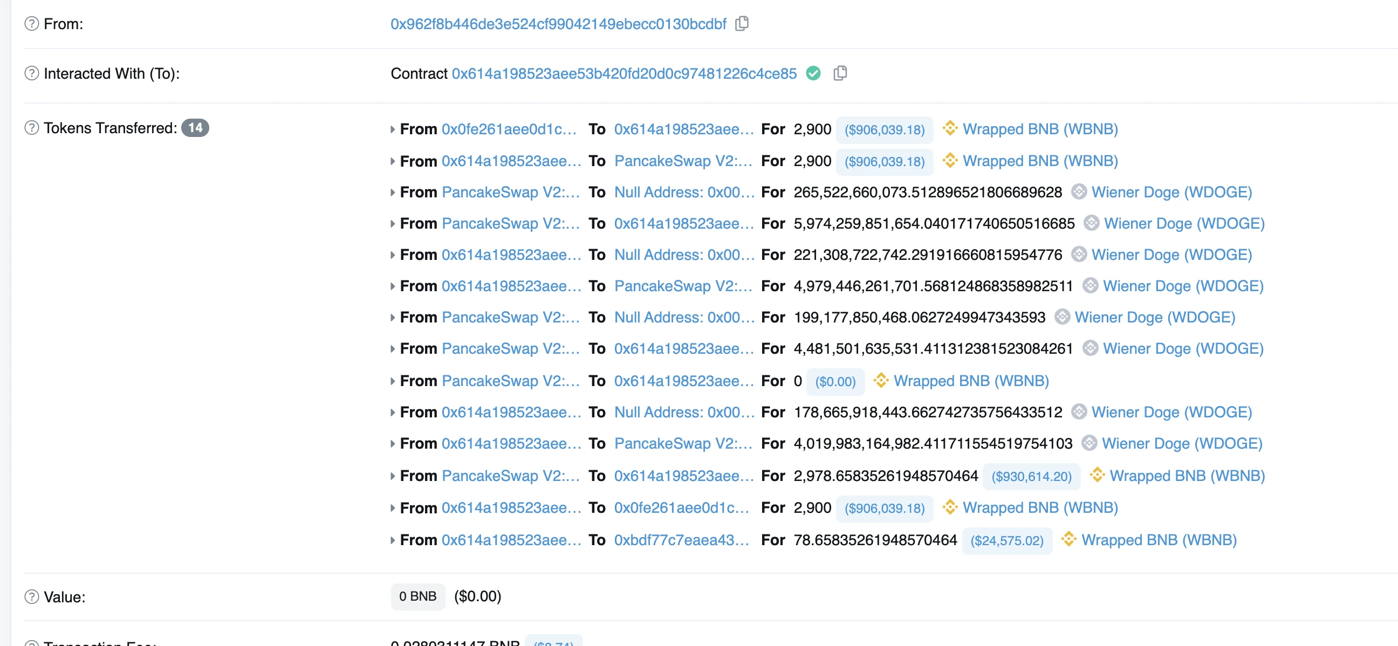Expand the 0 WBNB transfer row arrow
Image resolution: width=1398 pixels, height=646 pixels.
pos(392,381)
